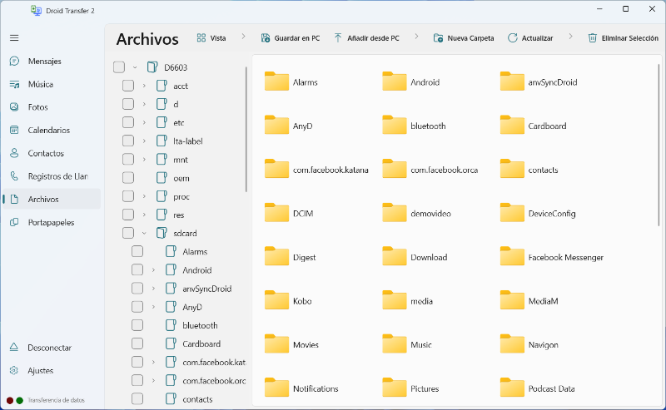
Task: Open the hamburger navigation menu
Action: point(14,38)
